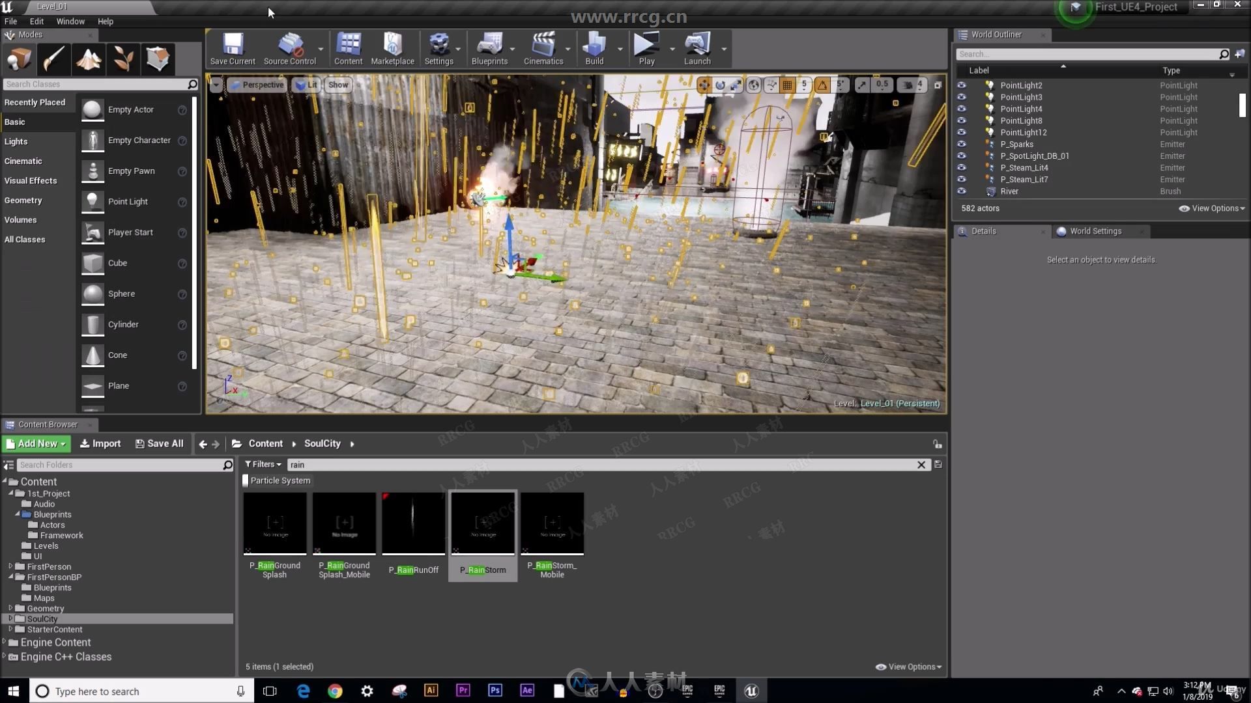The height and width of the screenshot is (703, 1251).
Task: Expand the Play options dropdown arrow
Action: [672, 49]
